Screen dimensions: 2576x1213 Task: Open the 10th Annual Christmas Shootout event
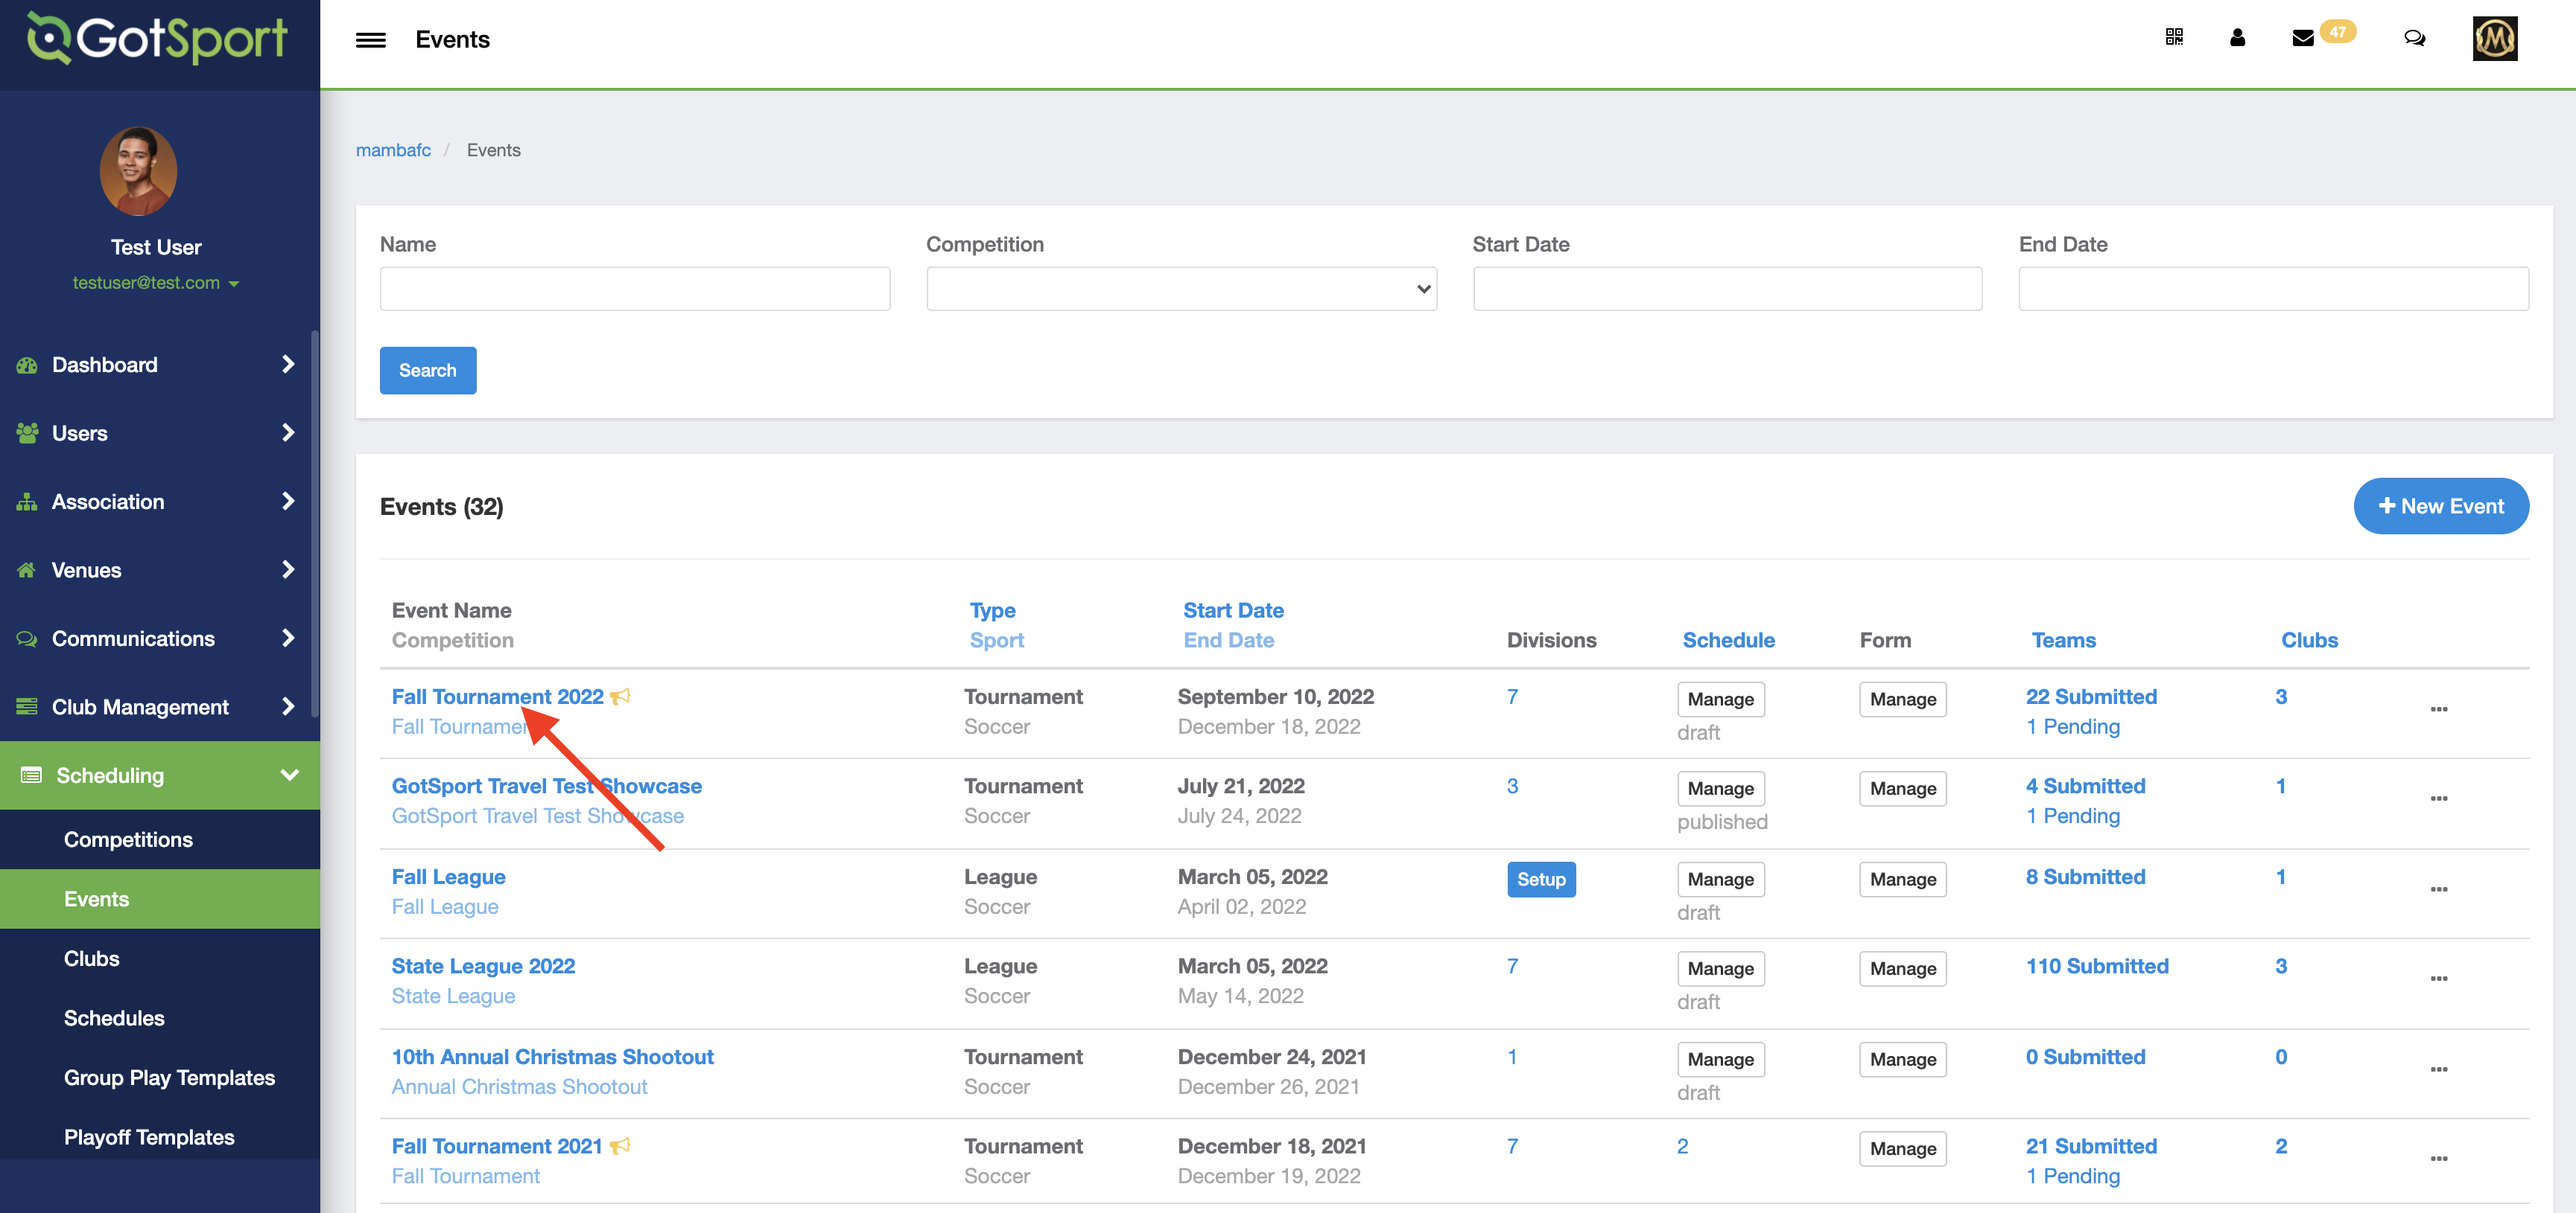tap(552, 1057)
